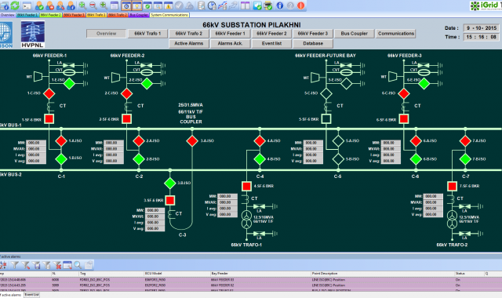
Task: Click the Date display field
Action: tap(482, 28)
